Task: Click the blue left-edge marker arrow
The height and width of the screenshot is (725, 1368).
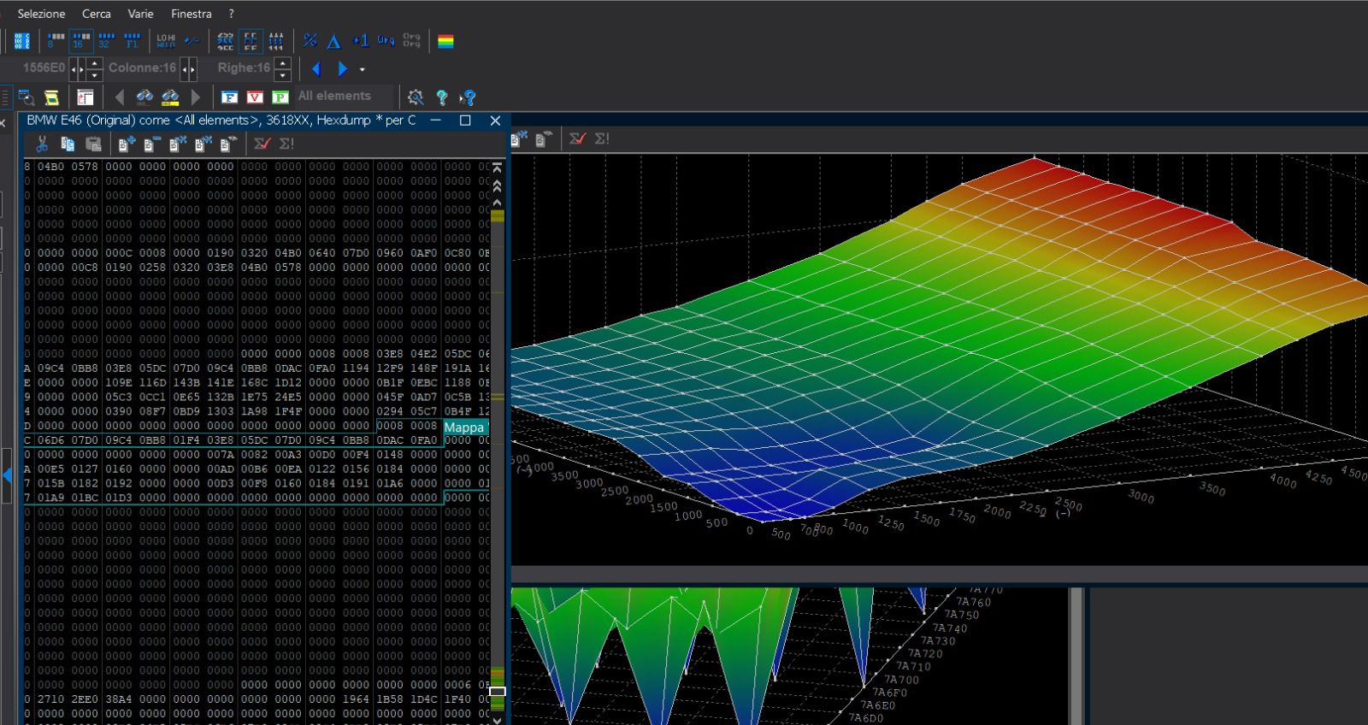Action: click(6, 474)
